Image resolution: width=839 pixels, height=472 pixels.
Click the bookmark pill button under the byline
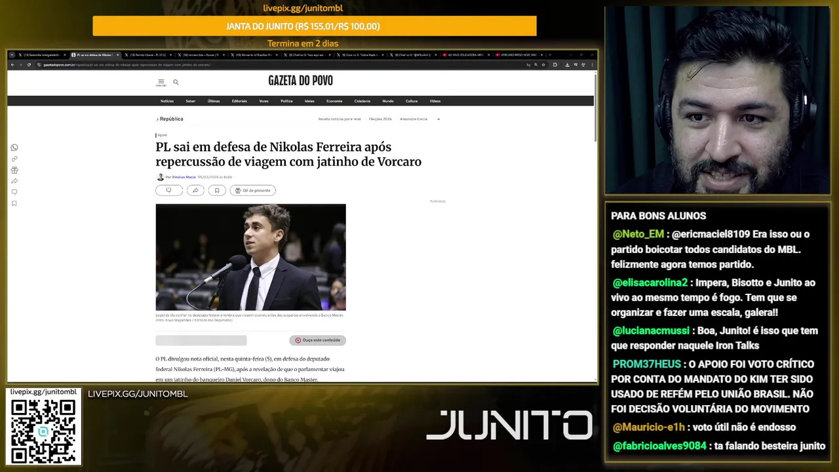[x=217, y=190]
